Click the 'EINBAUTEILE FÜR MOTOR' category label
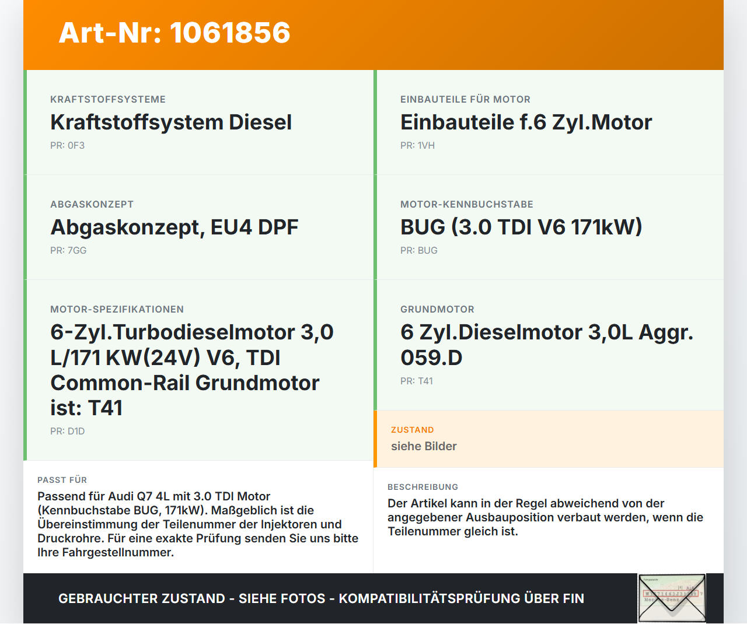 [x=466, y=99]
